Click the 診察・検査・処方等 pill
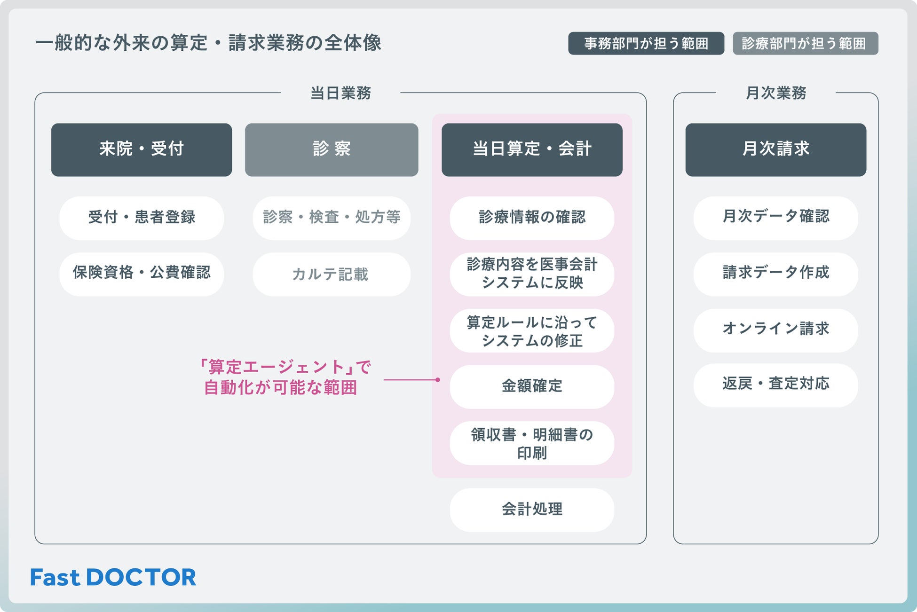Screen dimensions: 917x612 click(x=332, y=218)
